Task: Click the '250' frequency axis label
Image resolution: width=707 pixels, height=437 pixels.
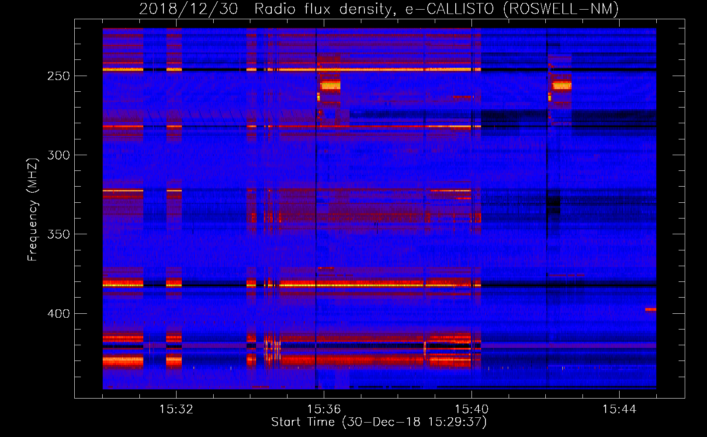Action: point(59,76)
